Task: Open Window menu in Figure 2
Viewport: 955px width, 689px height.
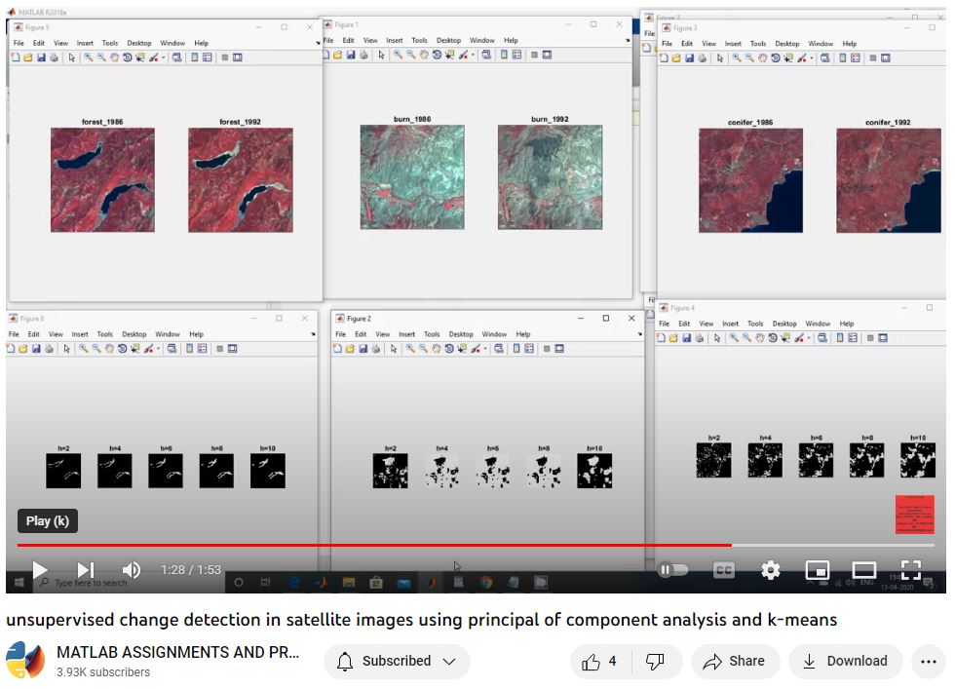Action: pos(495,334)
